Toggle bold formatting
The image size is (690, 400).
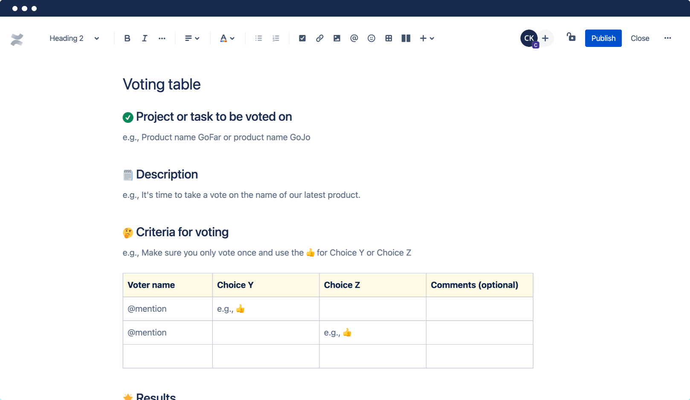click(127, 38)
